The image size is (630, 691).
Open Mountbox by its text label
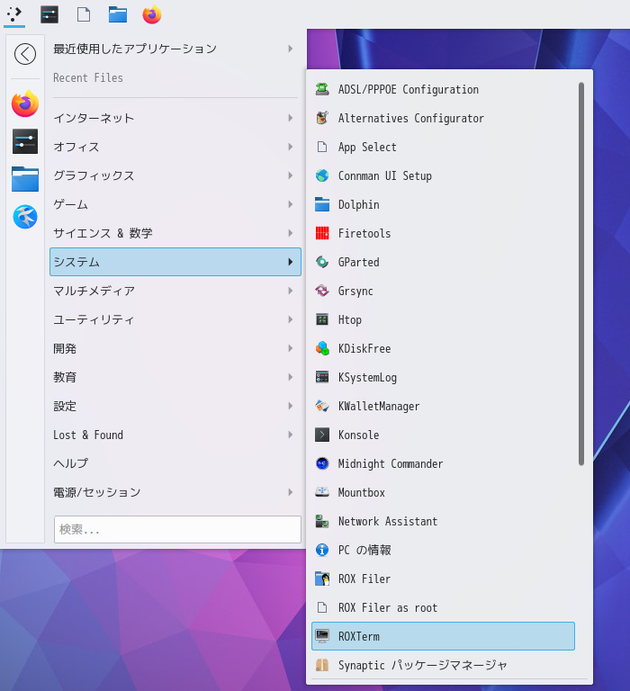tap(361, 492)
